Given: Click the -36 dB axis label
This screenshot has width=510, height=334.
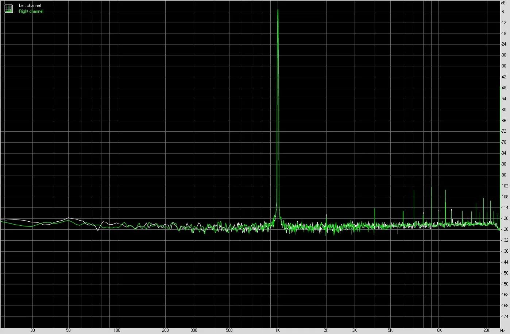Looking at the screenshot, I should (x=503, y=66).
